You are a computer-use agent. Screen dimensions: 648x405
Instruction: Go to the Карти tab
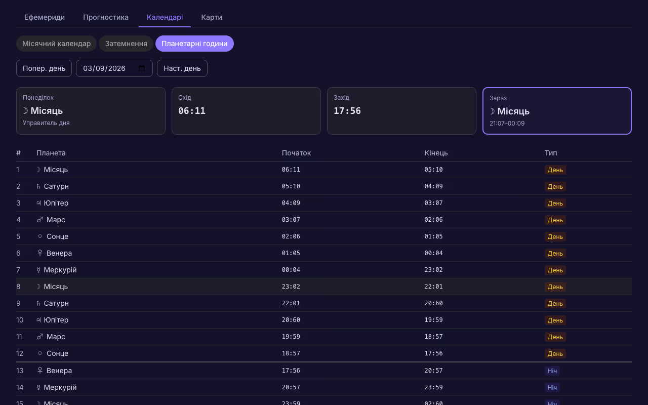[x=212, y=17]
